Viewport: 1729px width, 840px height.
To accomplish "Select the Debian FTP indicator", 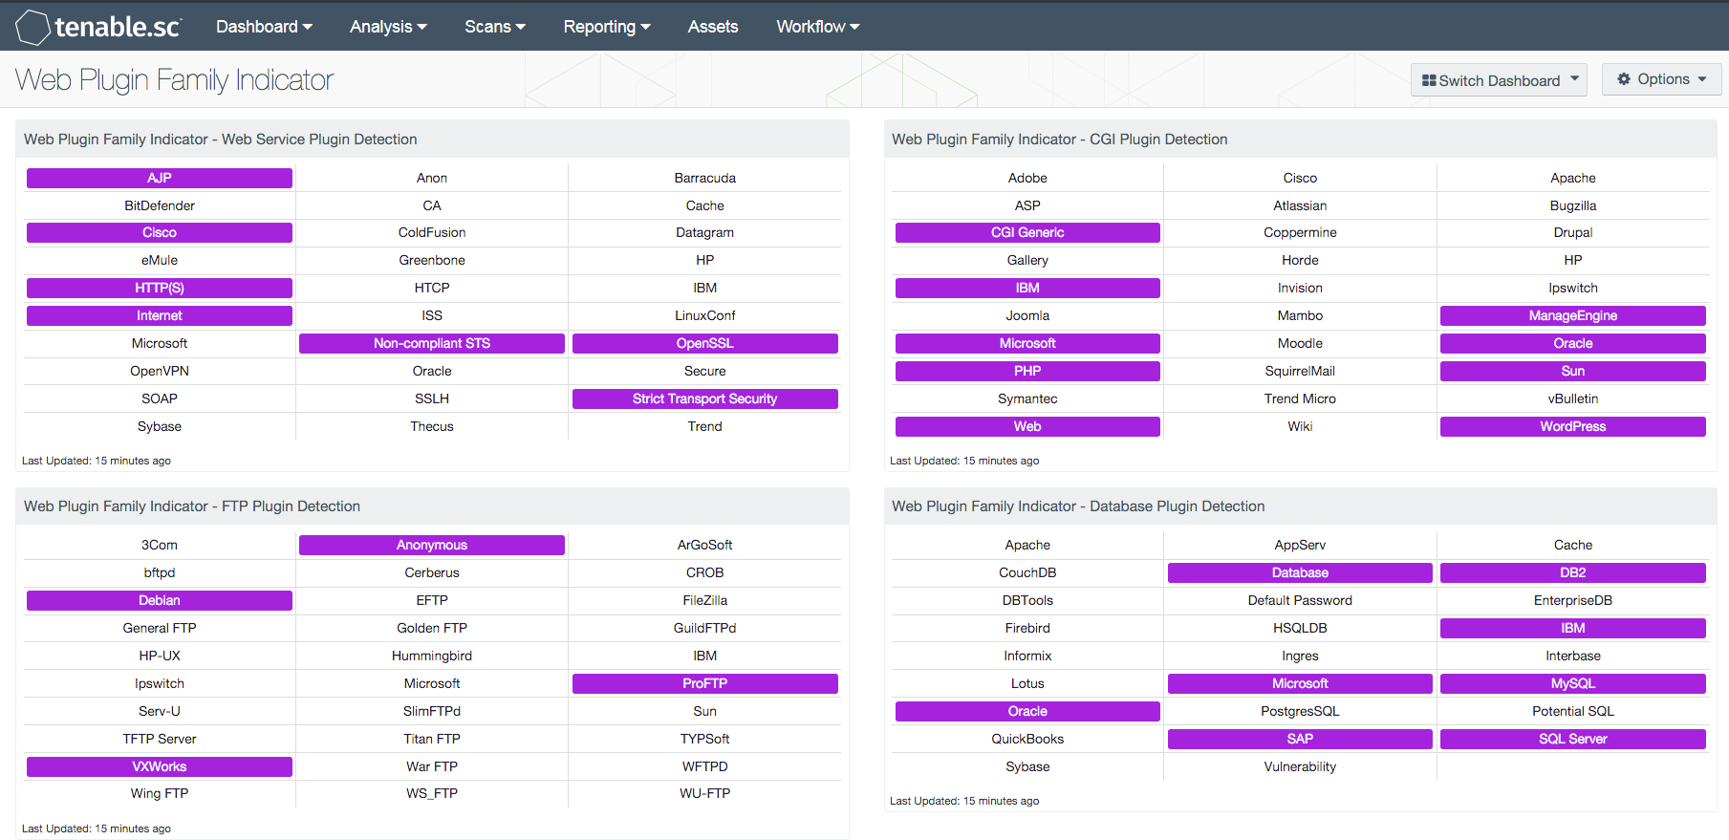I will 160,600.
